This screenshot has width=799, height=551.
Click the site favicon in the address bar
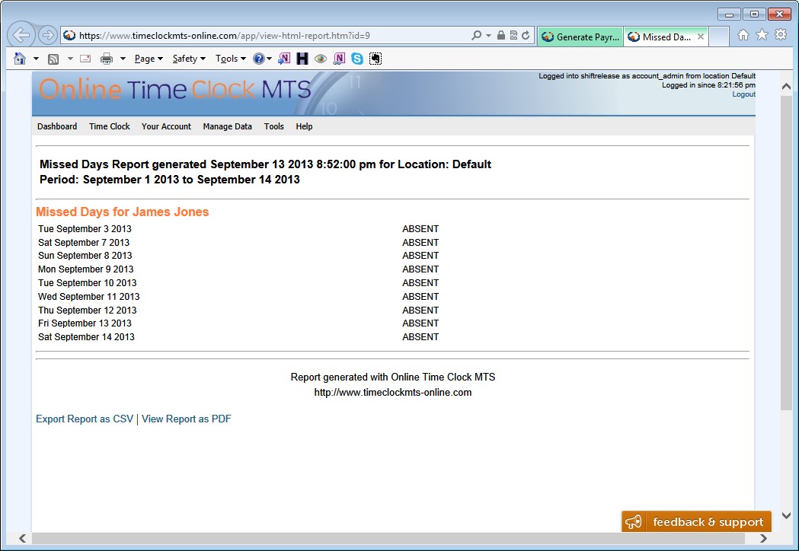pyautogui.click(x=69, y=35)
